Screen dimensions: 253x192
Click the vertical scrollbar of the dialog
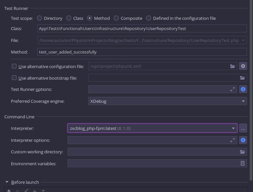[x=251, y=91]
